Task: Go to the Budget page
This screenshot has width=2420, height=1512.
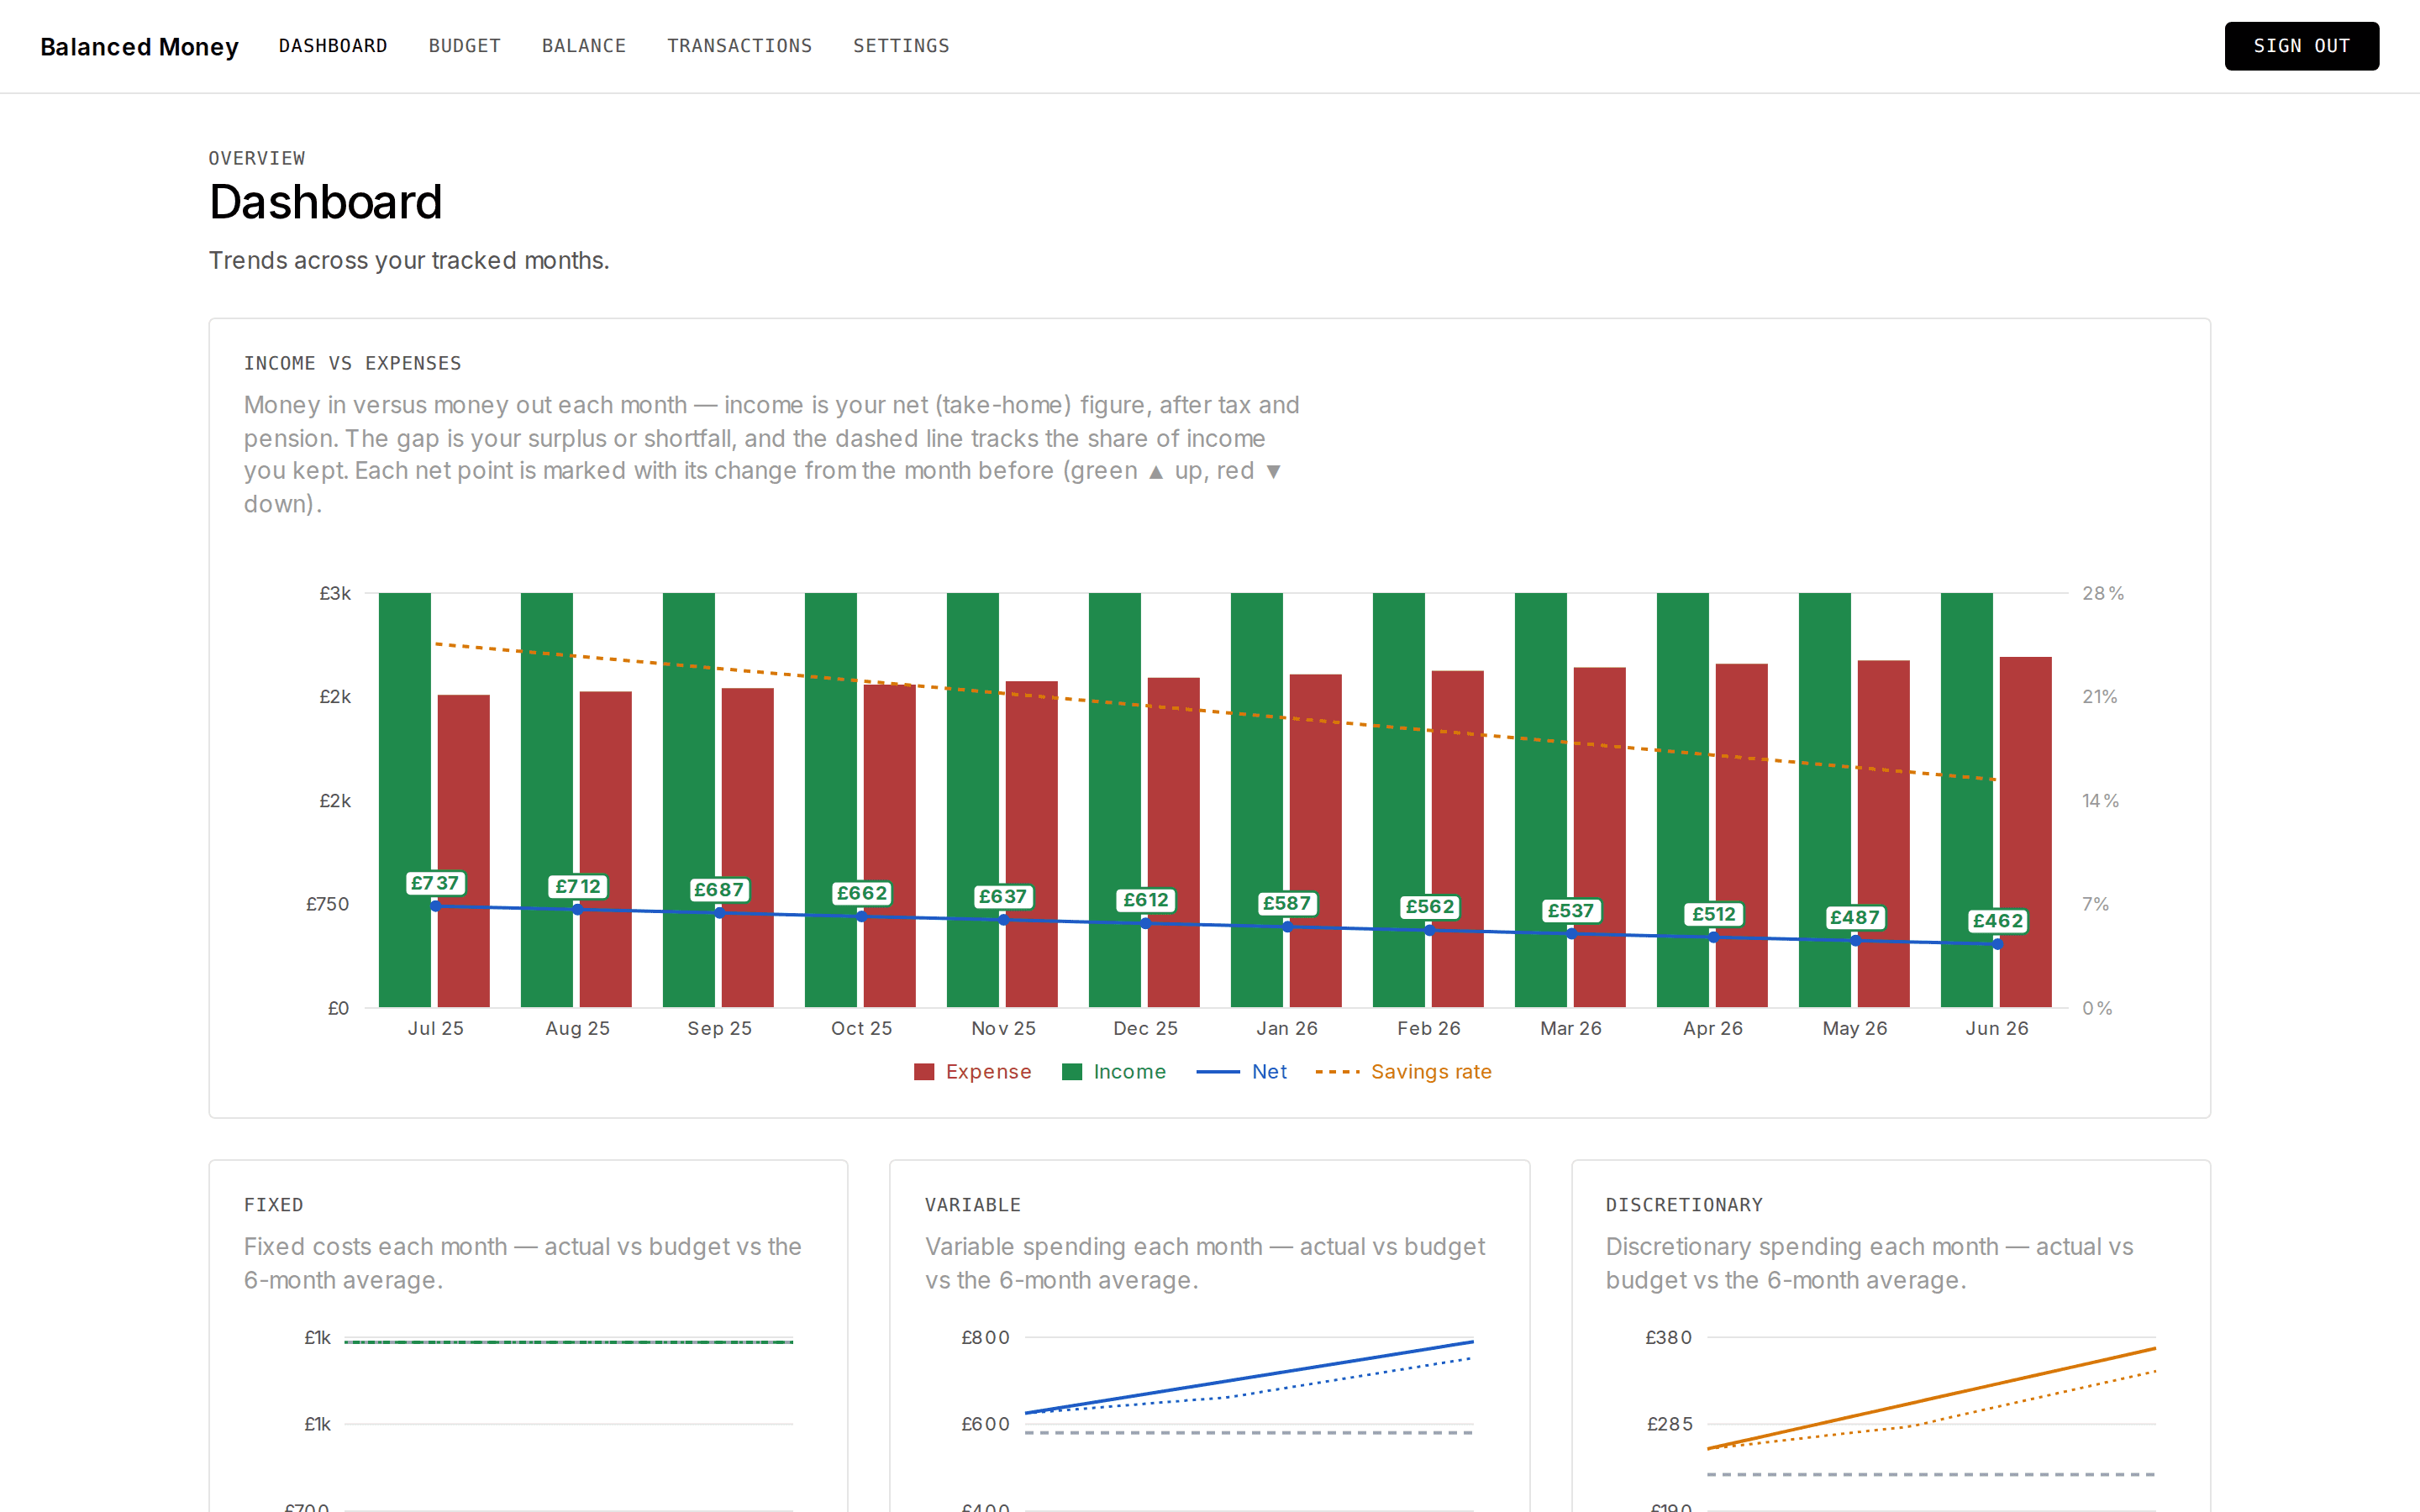Action: point(465,46)
